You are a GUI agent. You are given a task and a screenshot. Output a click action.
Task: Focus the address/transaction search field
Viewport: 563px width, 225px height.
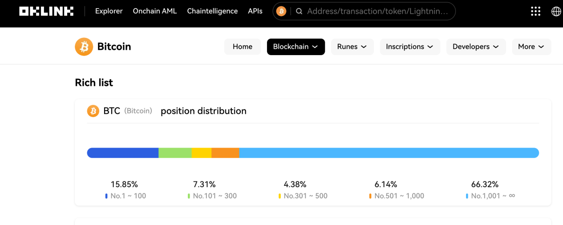pos(377,11)
